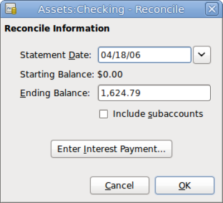Click the Statement Date label
The image size is (223, 203).
pos(56,55)
